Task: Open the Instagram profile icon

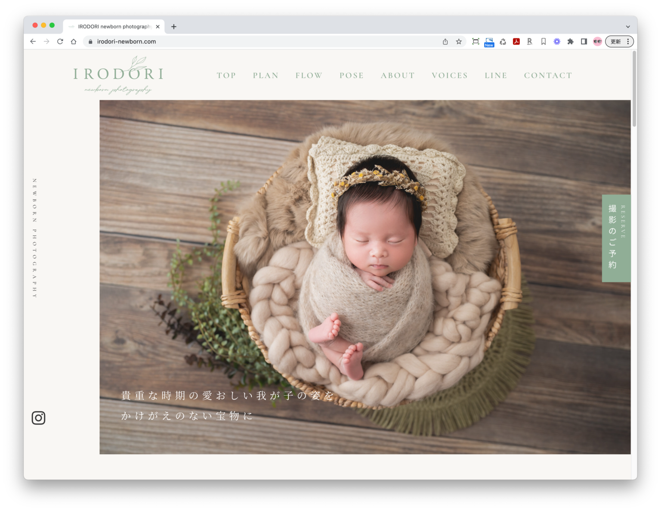Action: (x=38, y=418)
